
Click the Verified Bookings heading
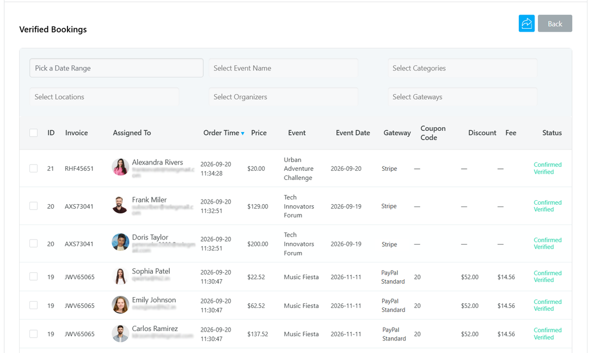coord(53,29)
